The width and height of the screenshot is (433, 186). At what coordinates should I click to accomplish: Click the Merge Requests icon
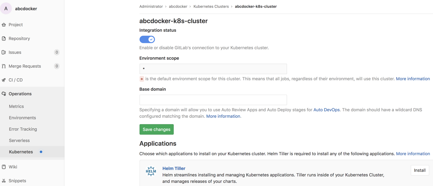point(4,66)
